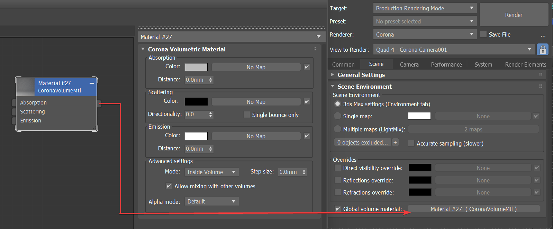
Task: Click Absorption No Map button
Action: coord(256,67)
